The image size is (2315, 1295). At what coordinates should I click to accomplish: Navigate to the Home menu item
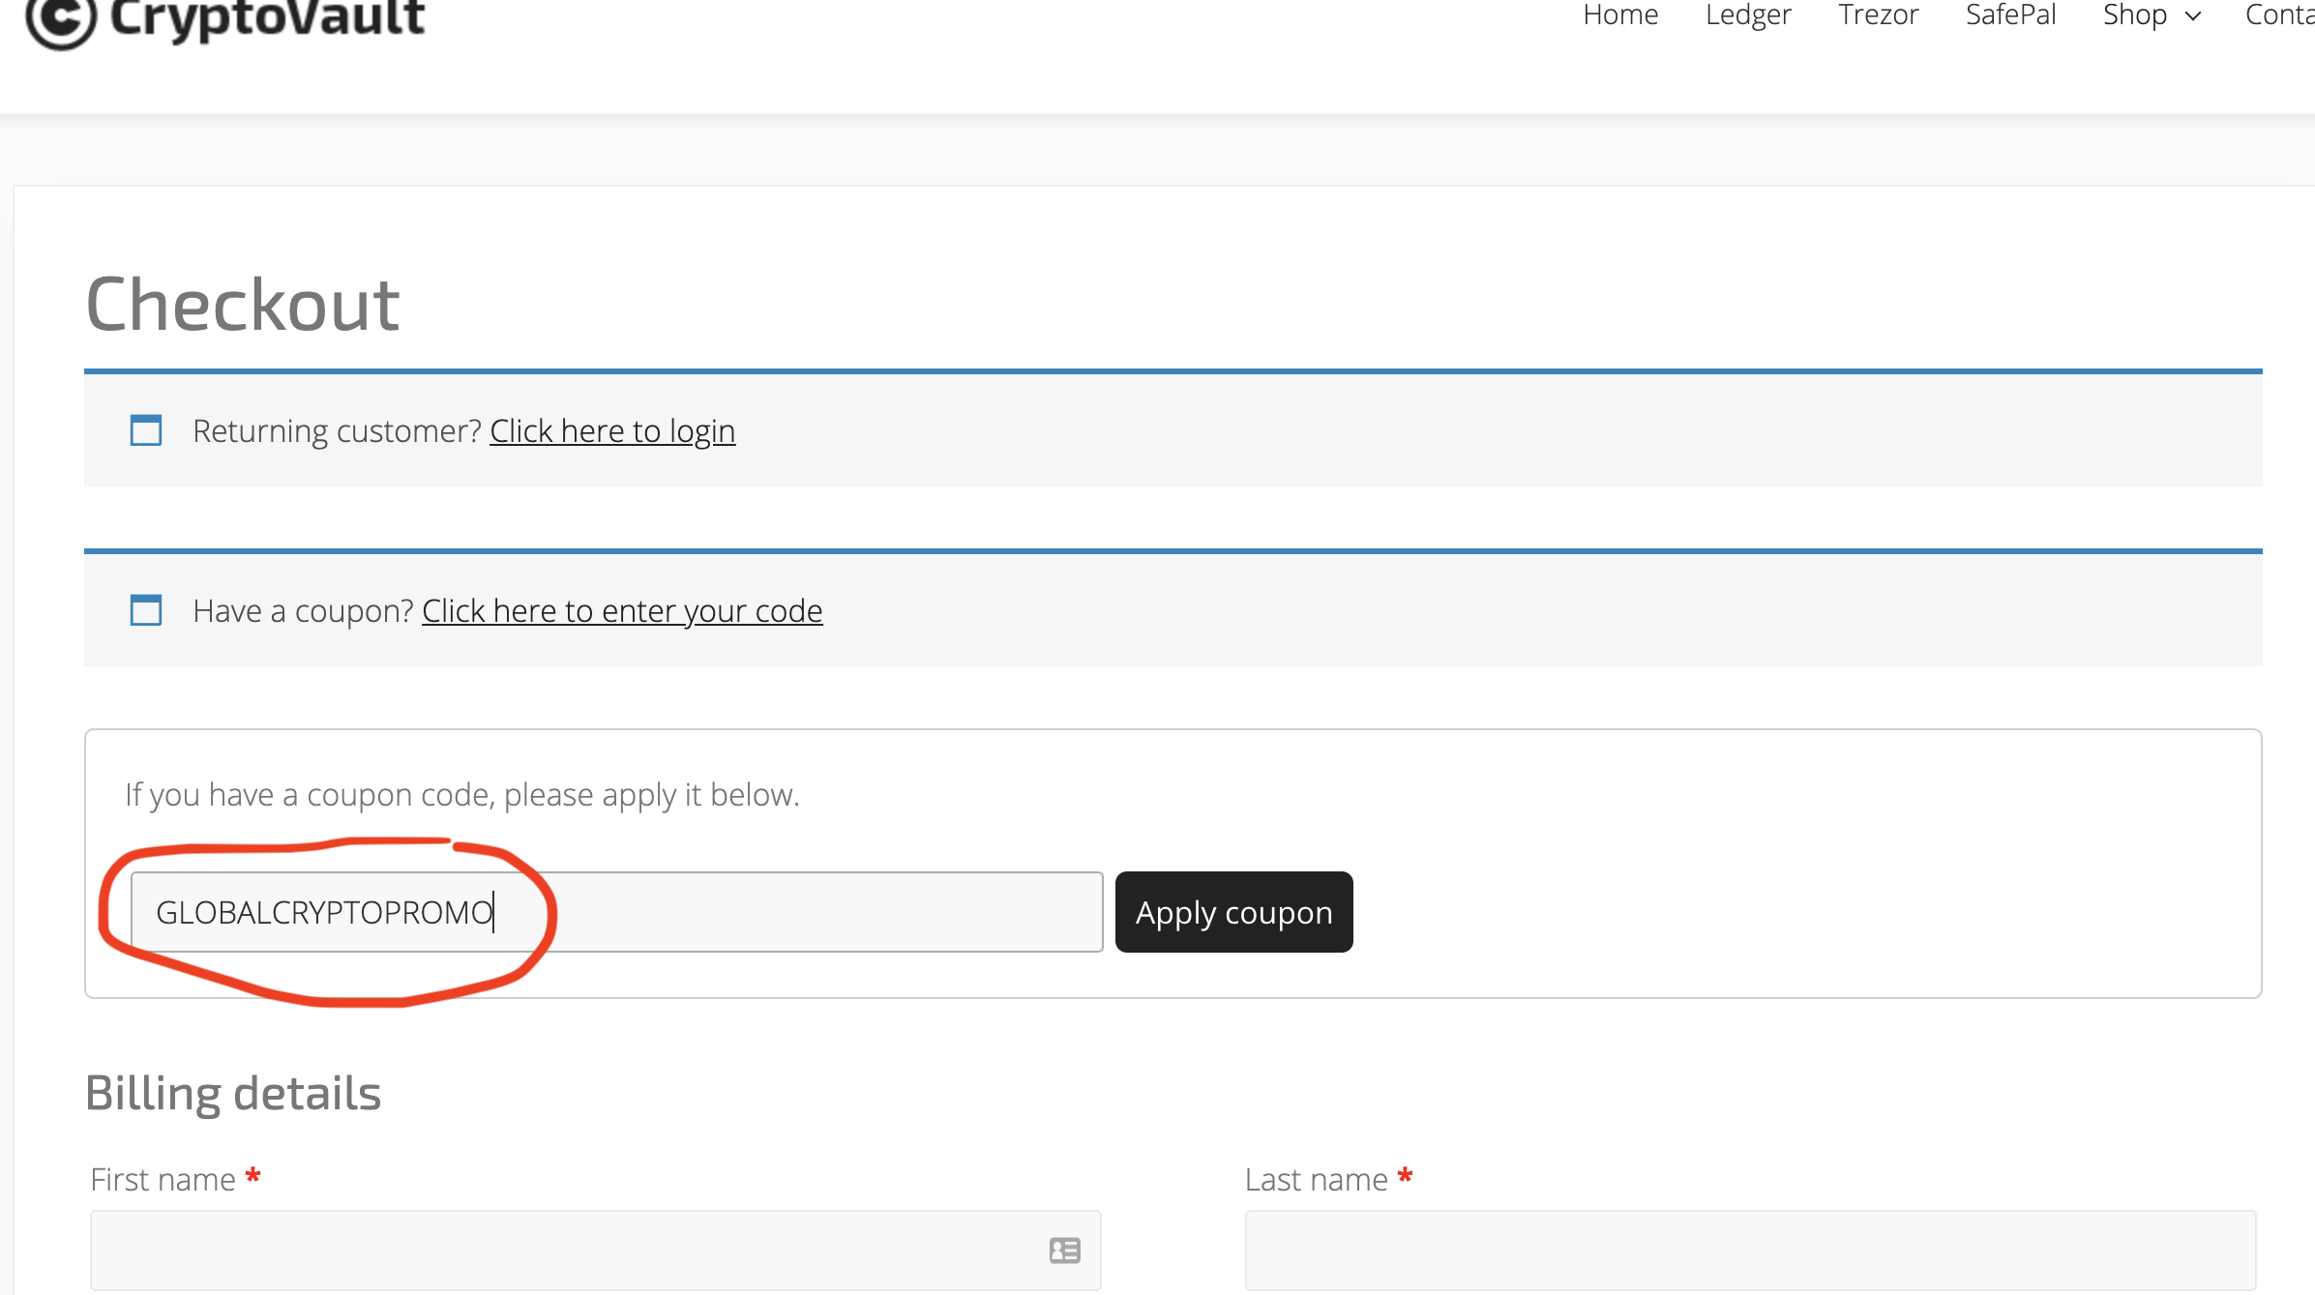1621,15
